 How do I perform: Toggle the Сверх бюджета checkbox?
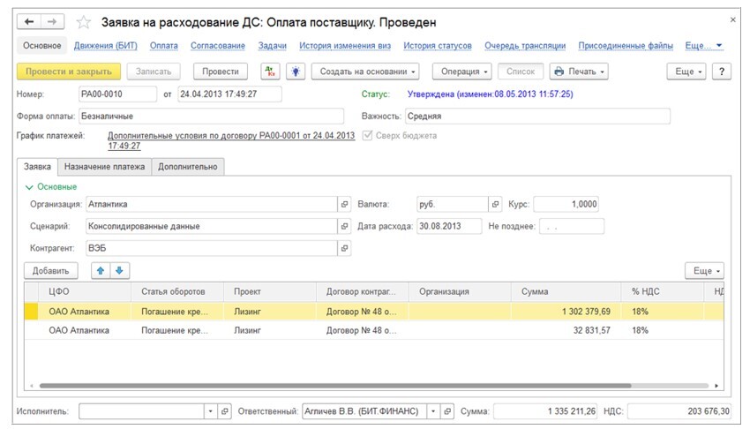[367, 135]
